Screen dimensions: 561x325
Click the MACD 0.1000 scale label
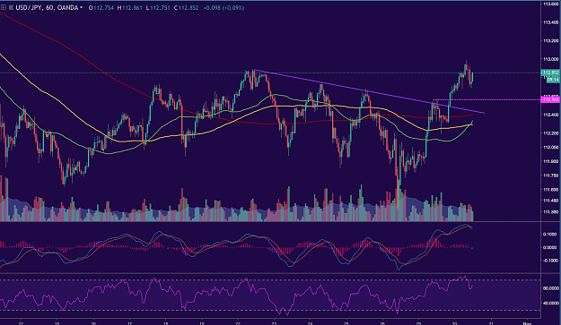[549, 235]
